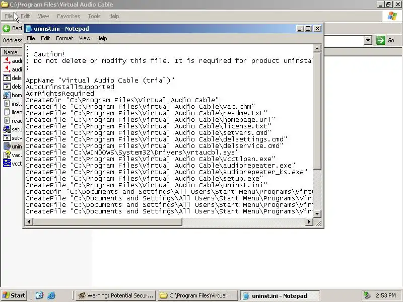Open Notepad's Help menu

102,39
